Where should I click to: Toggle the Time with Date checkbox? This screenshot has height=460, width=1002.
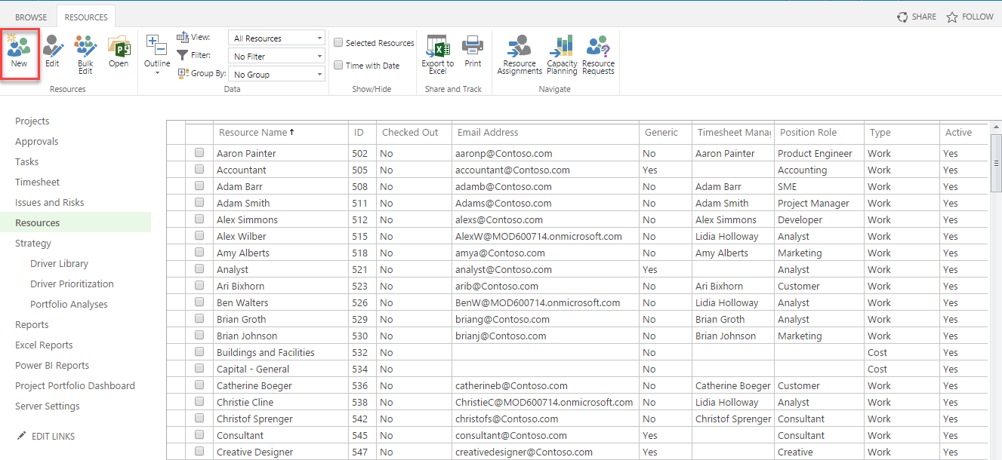(x=339, y=66)
